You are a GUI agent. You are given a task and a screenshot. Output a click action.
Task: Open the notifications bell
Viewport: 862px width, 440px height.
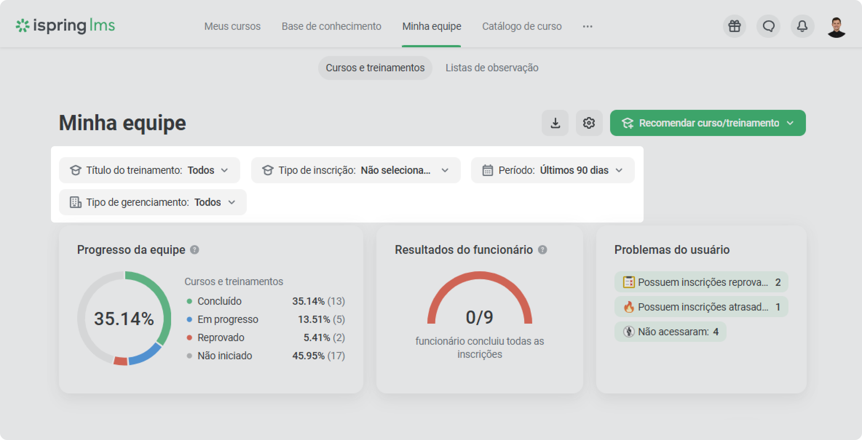tap(802, 26)
